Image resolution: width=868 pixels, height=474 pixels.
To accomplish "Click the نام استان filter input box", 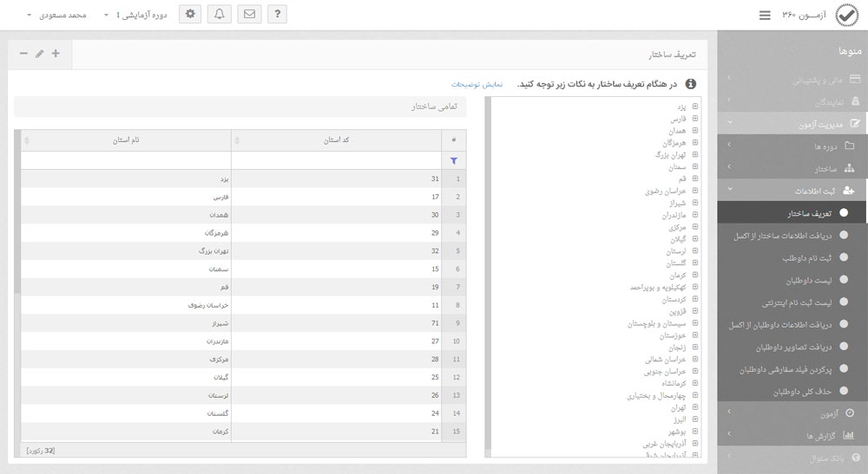I will click(126, 161).
